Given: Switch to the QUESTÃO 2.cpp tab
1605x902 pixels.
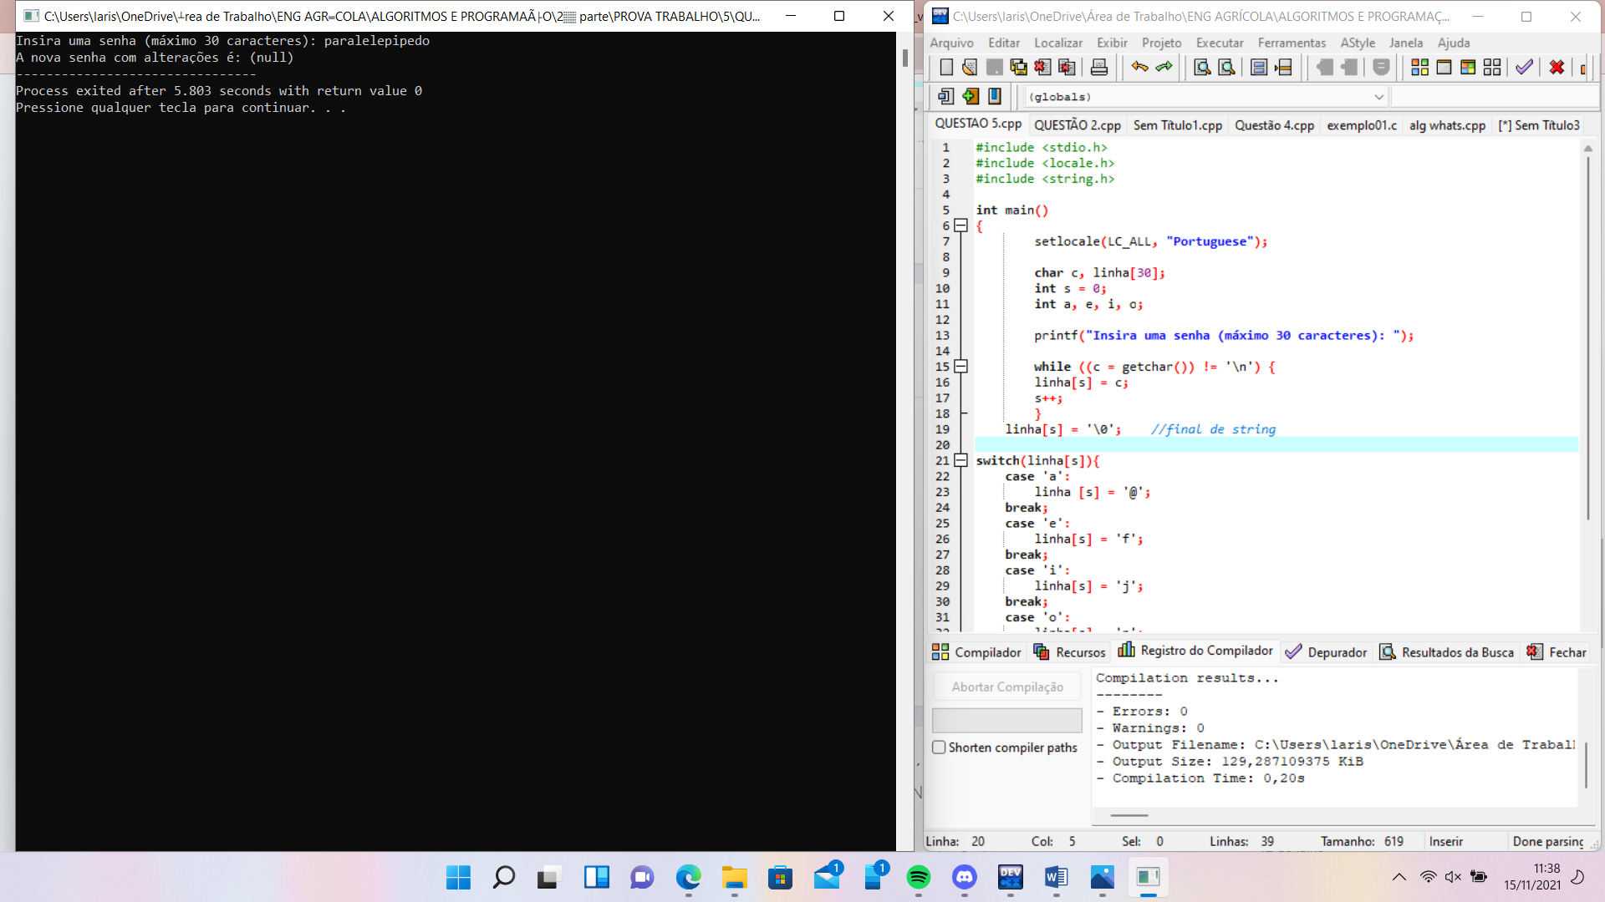Looking at the screenshot, I should point(1078,125).
